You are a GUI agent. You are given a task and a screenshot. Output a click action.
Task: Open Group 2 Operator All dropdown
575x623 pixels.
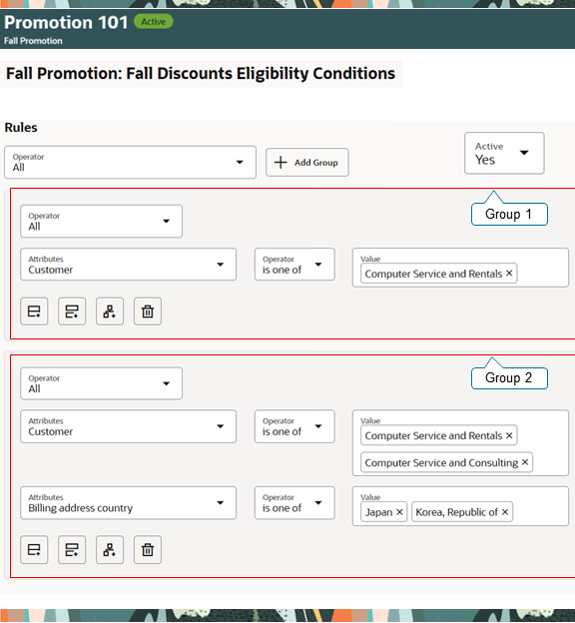coord(102,383)
